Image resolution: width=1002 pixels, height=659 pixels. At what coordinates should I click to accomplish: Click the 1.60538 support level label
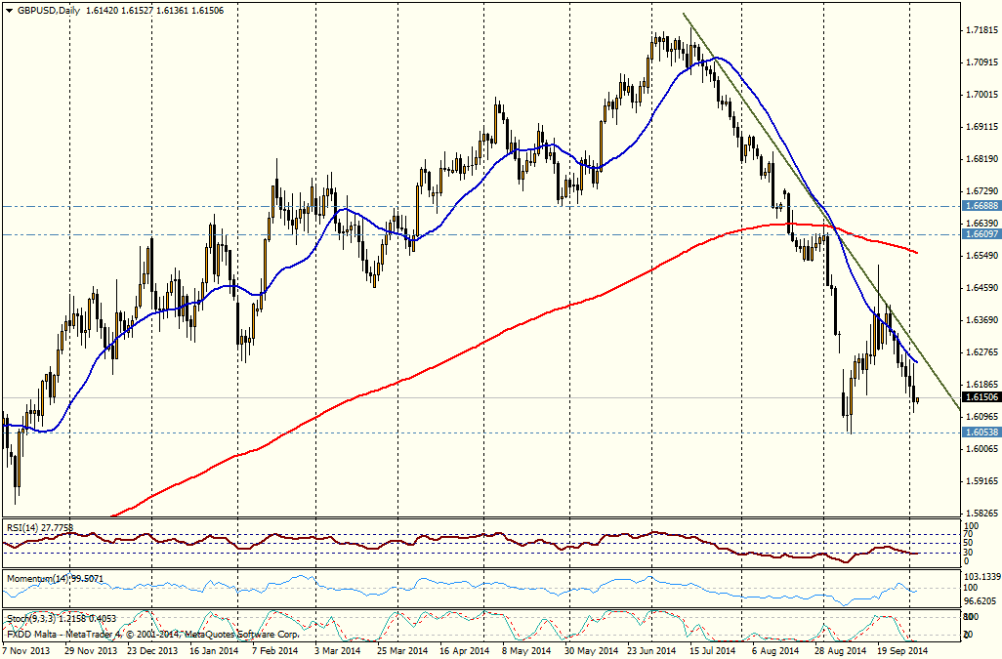point(980,432)
